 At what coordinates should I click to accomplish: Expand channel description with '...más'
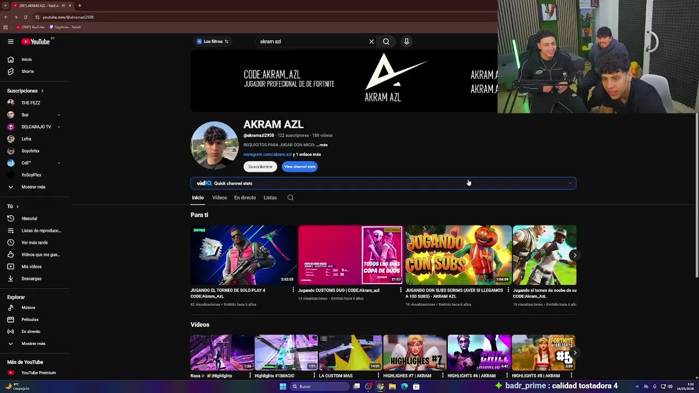(322, 145)
